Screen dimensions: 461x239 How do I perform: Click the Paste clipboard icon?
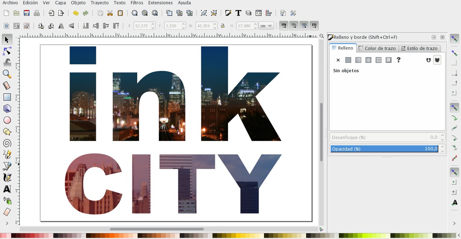[120, 13]
